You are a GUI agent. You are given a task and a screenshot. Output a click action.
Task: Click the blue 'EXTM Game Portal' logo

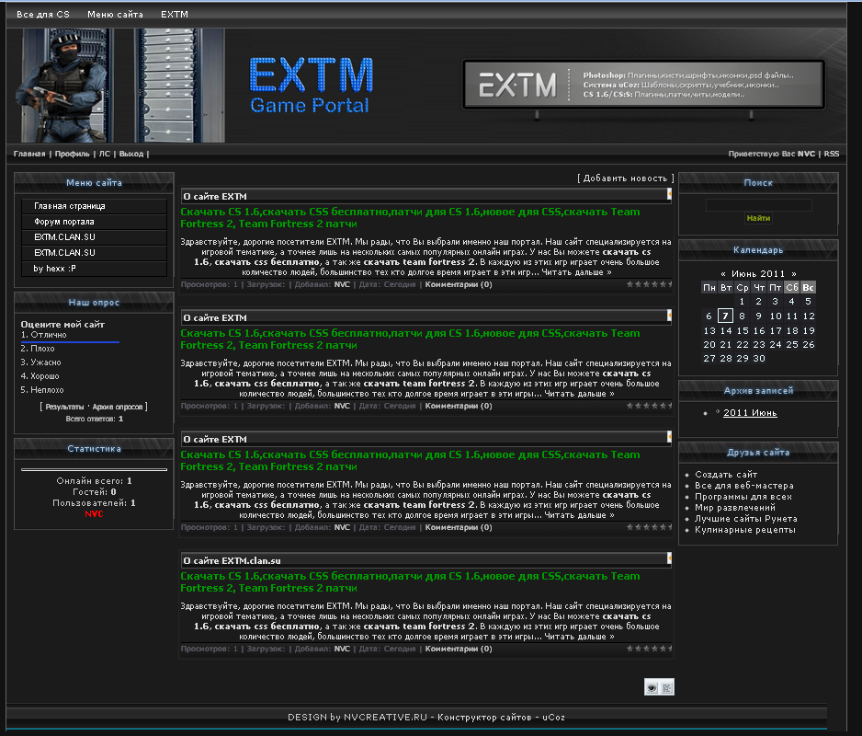click(x=311, y=86)
